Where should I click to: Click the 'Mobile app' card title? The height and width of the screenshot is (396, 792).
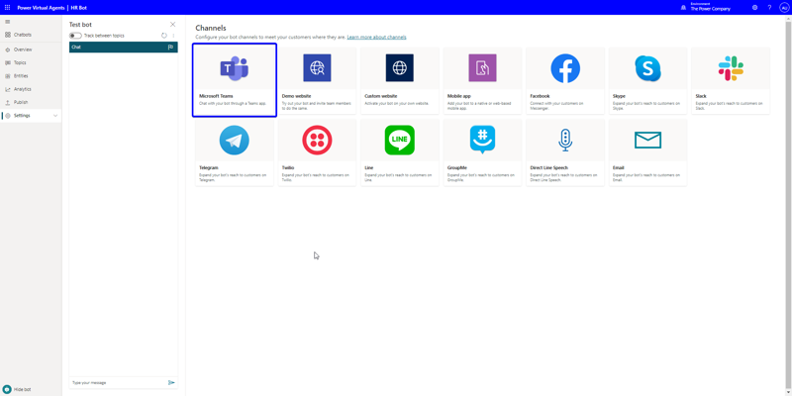459,96
